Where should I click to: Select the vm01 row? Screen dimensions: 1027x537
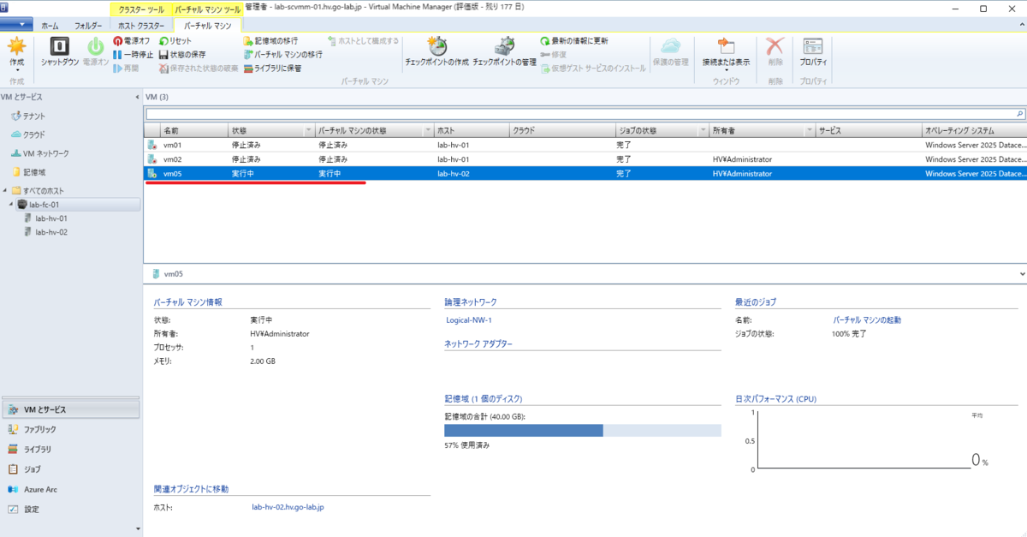pos(585,145)
